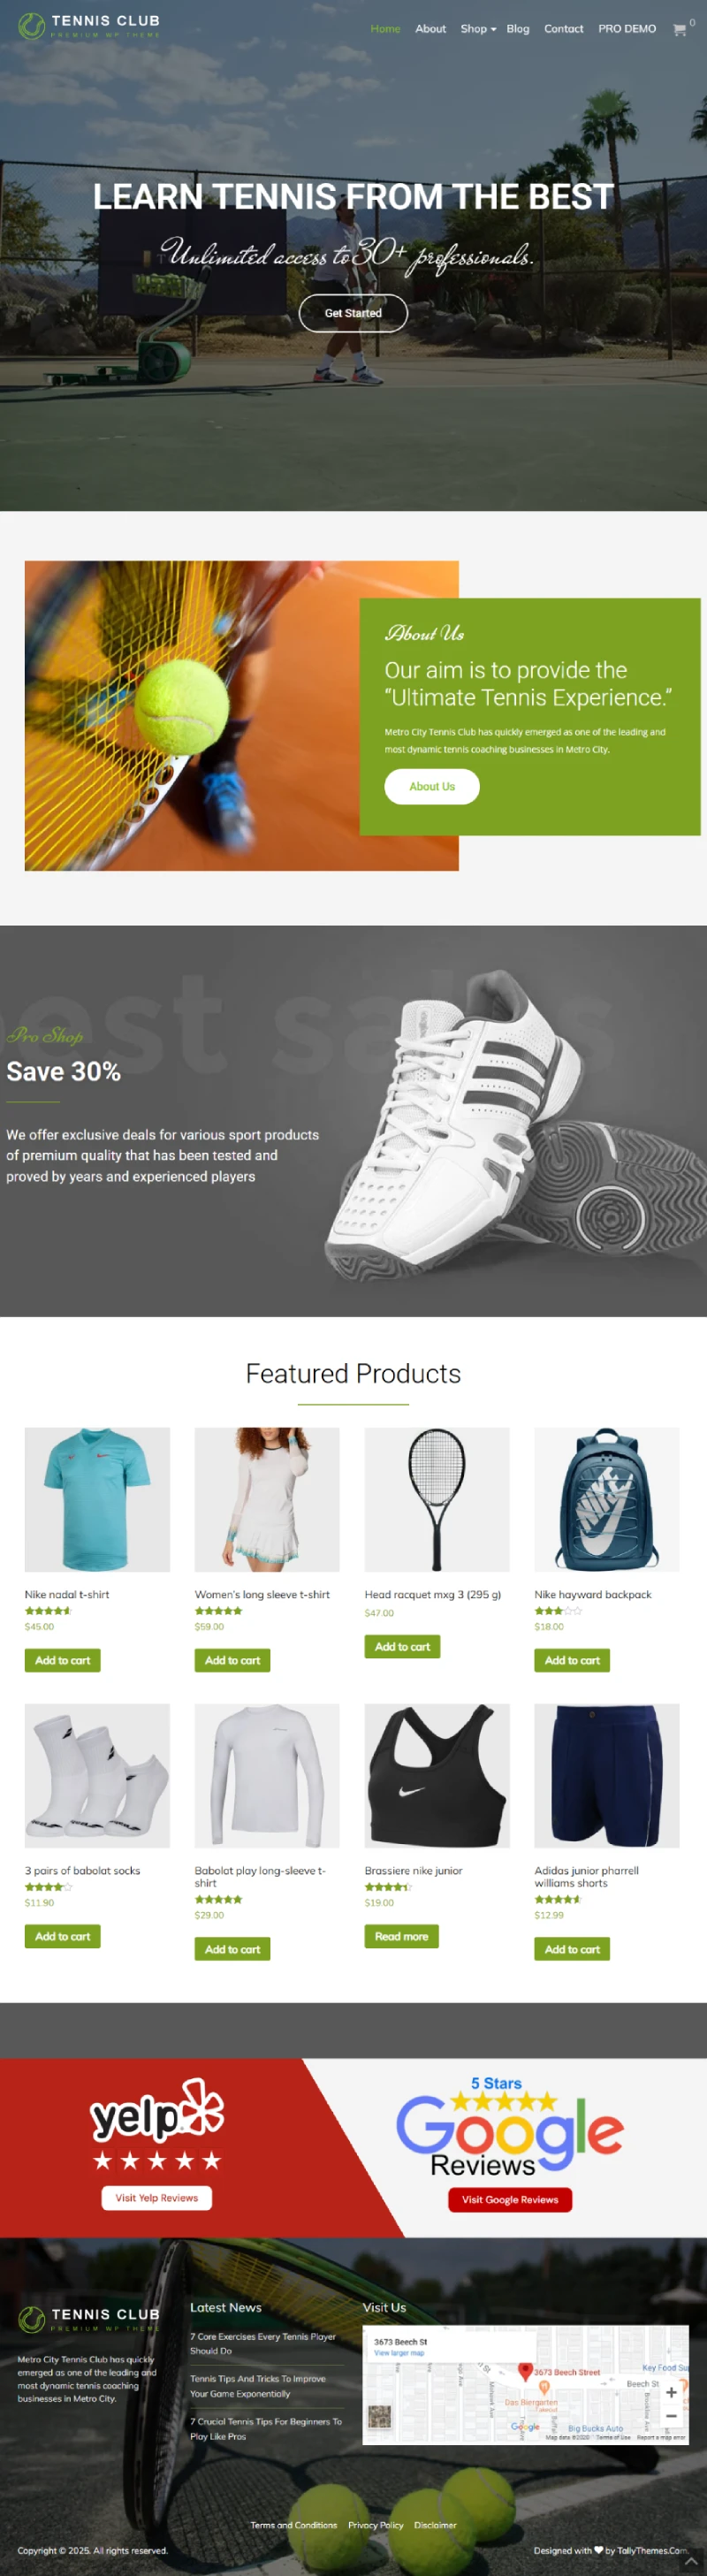Zoom in on the map with plus button
The width and height of the screenshot is (707, 2576).
[671, 2393]
